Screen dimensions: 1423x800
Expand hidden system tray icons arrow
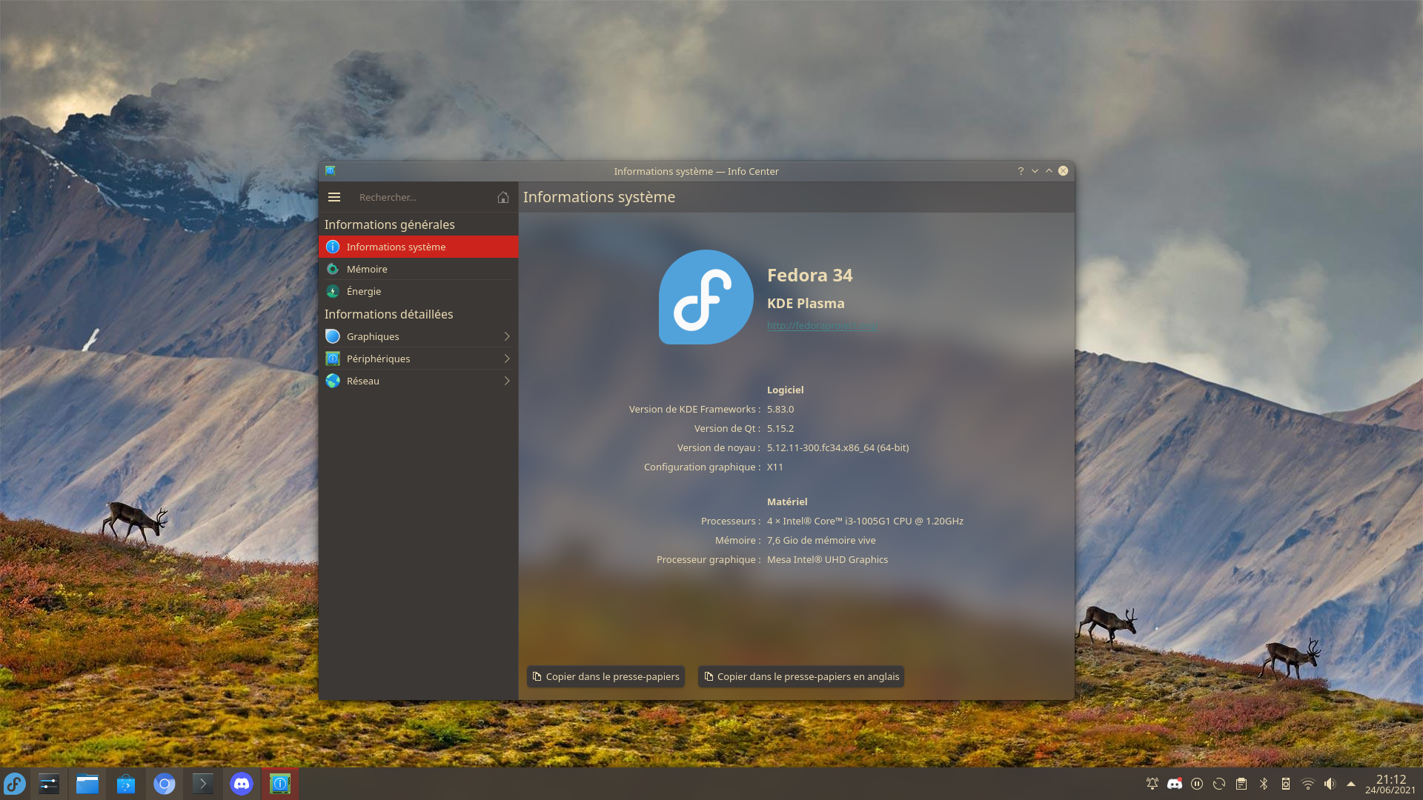[1351, 784]
